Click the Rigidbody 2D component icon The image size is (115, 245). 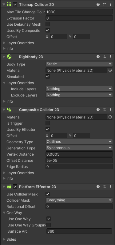click(9, 57)
